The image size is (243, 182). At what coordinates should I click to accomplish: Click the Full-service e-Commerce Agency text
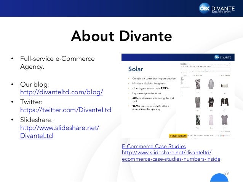tap(58, 63)
